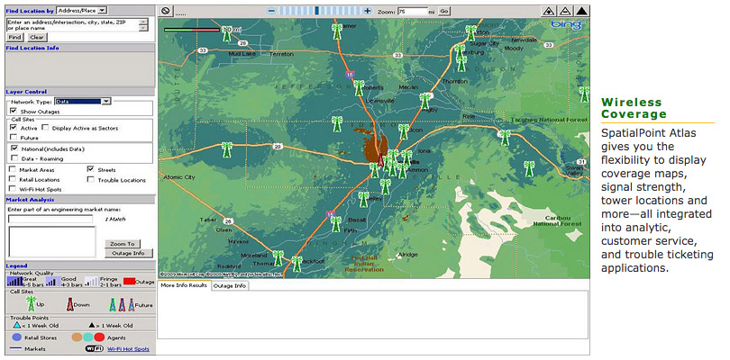Click the cell tower near Ucon
Screen dimensions: 730x360
[x=404, y=131]
